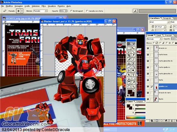The height and width of the screenshot is (132, 177).
Task: Toggle lock transparent pixels checkbox
Action: coord(154,43)
